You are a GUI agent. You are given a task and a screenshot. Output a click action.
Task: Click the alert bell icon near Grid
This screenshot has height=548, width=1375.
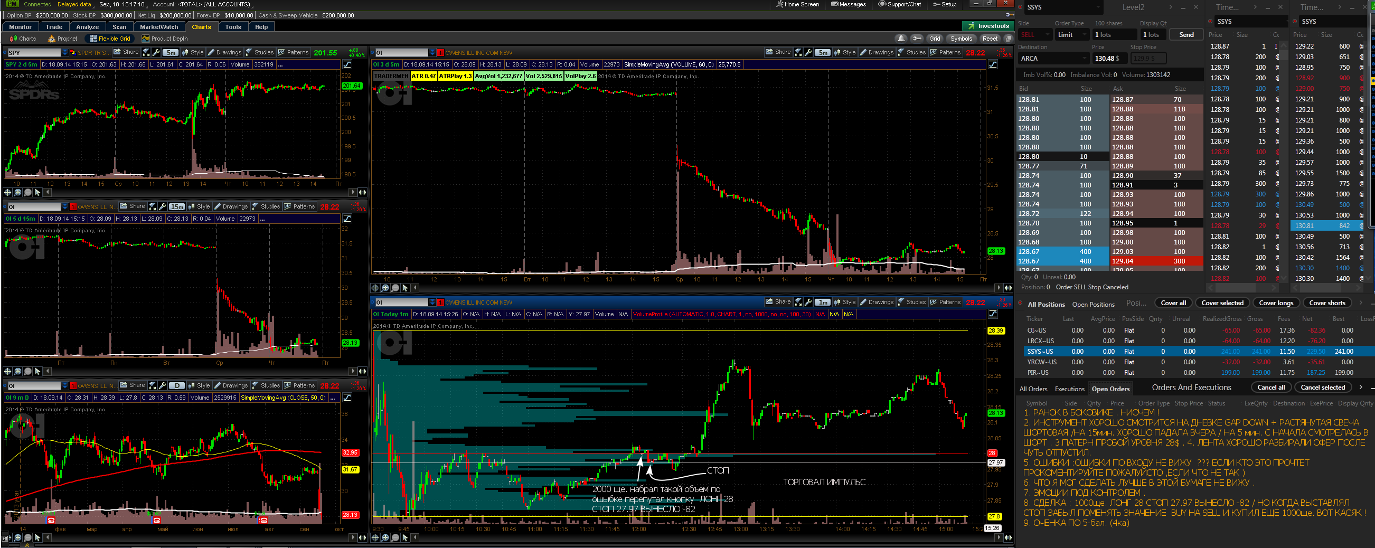(x=901, y=39)
